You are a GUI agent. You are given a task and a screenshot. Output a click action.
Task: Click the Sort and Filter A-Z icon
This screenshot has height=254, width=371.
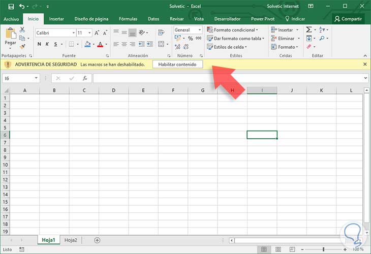pyautogui.click(x=322, y=29)
